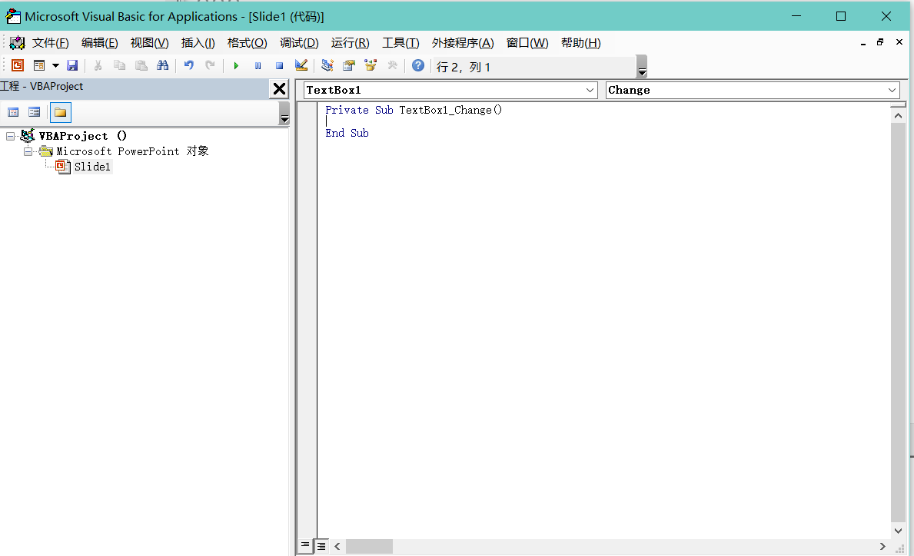Click the Save toolbar icon
The image size is (914, 556).
click(x=72, y=66)
